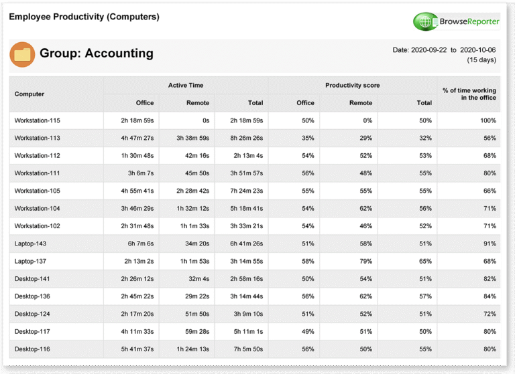Select the Workstation-113 computer entry
This screenshot has height=374, width=515.
[x=37, y=138]
